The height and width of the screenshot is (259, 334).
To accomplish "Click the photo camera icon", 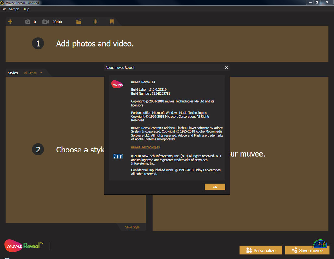I will pyautogui.click(x=28, y=22).
